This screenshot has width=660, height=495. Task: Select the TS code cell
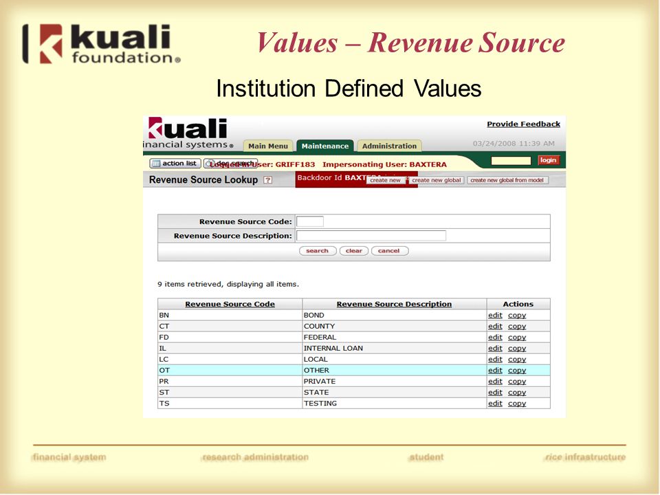click(230, 403)
